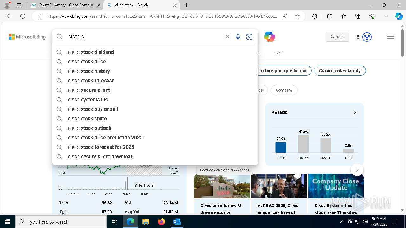This screenshot has height=228, width=406.
Task: Open Cisco unveils new AI-driven security article
Action: point(222,194)
